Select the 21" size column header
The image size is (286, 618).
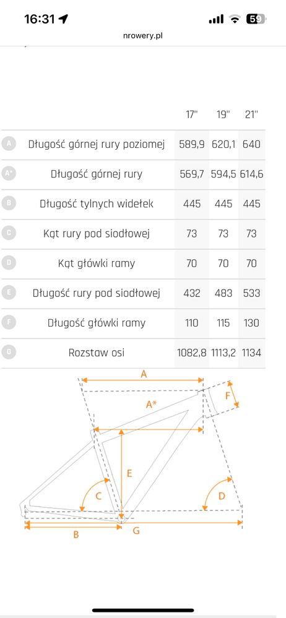251,114
